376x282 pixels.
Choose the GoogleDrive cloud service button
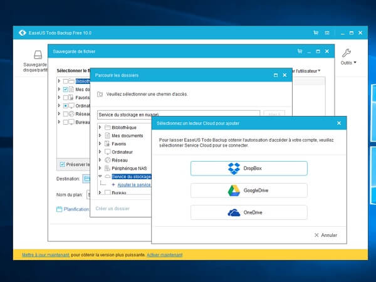click(x=249, y=191)
